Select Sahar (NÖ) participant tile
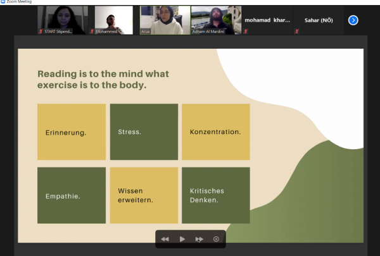Viewport: 380px width, 256px height. [x=319, y=20]
